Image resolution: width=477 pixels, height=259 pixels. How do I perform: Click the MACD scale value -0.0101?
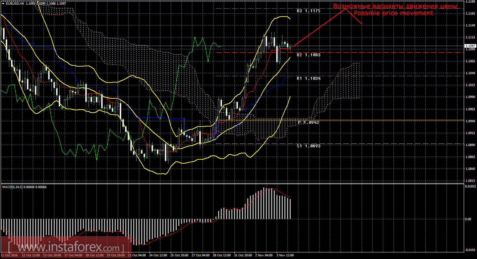470,249
